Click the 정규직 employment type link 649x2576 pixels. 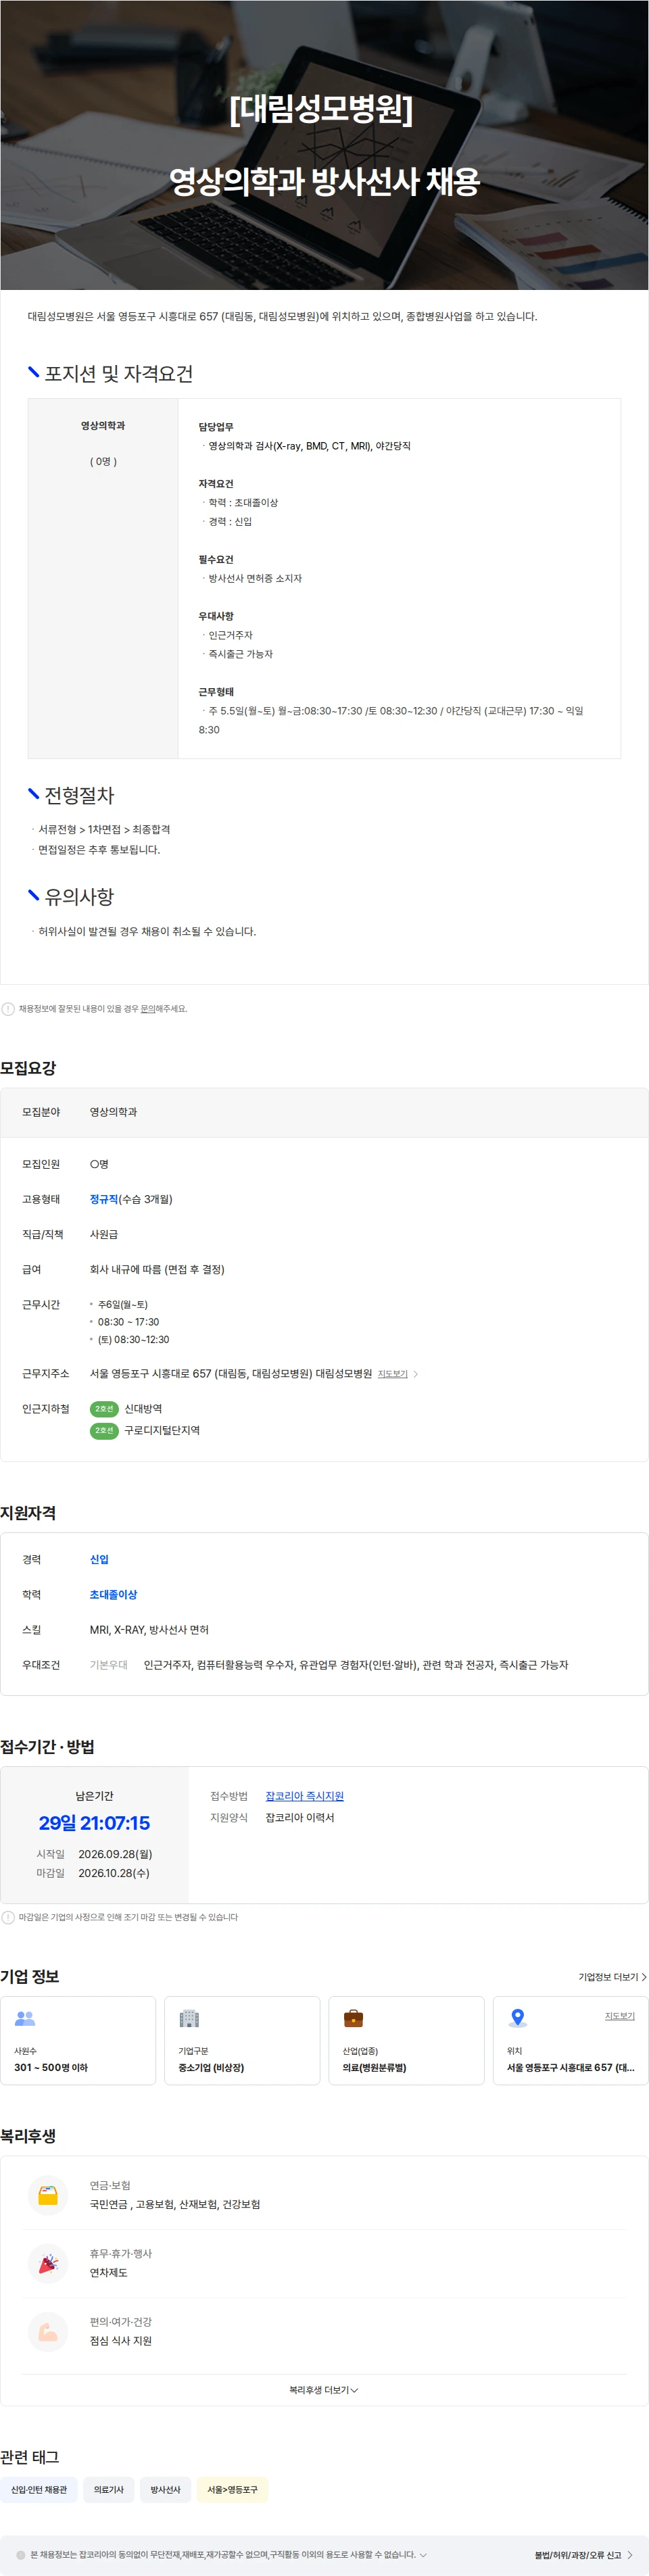click(104, 1199)
